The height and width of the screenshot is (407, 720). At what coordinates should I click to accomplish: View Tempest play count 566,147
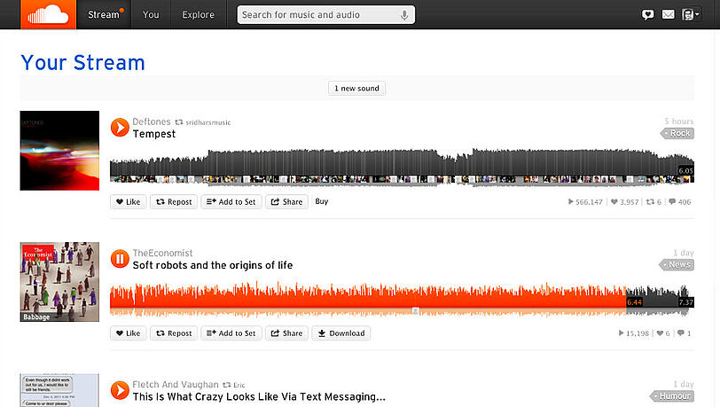(x=585, y=202)
